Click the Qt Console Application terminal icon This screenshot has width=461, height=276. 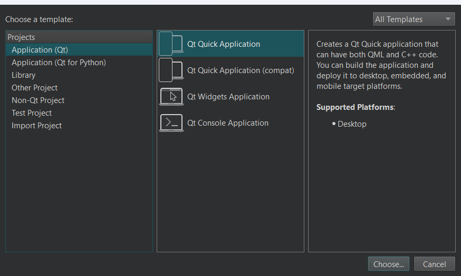171,123
